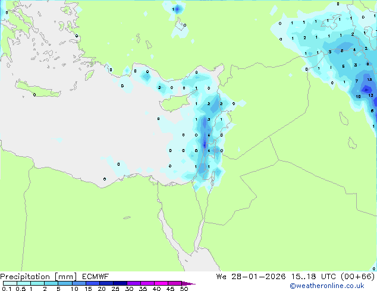The height and width of the screenshot is (291, 377).
Task: Click the 0.1 to 0.5 mm legend swatch
Action: coord(10,283)
